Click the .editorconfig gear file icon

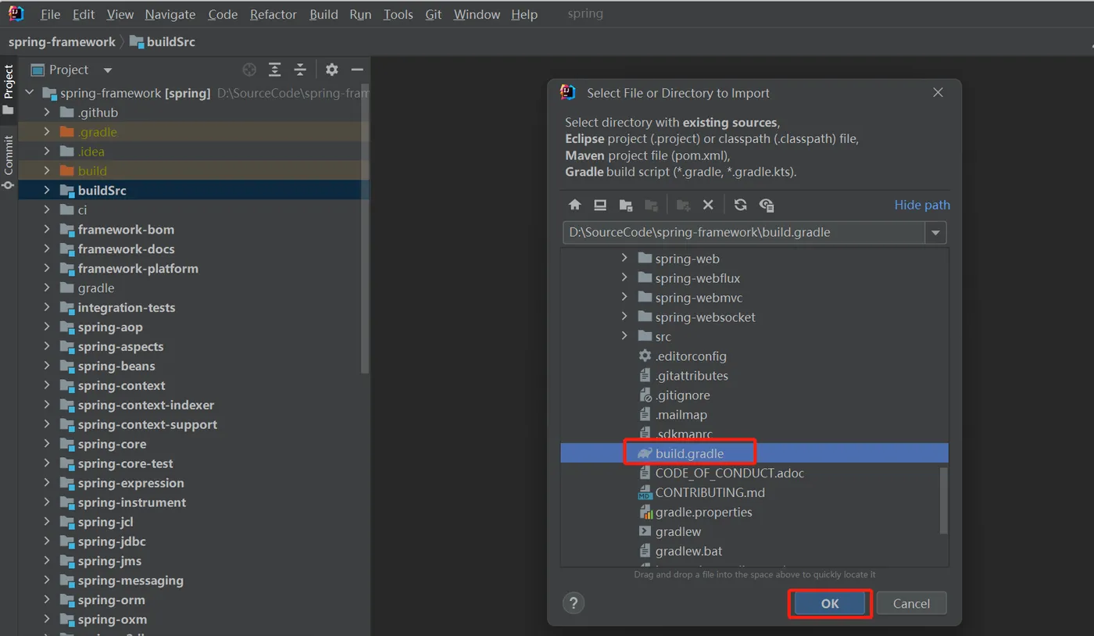645,356
